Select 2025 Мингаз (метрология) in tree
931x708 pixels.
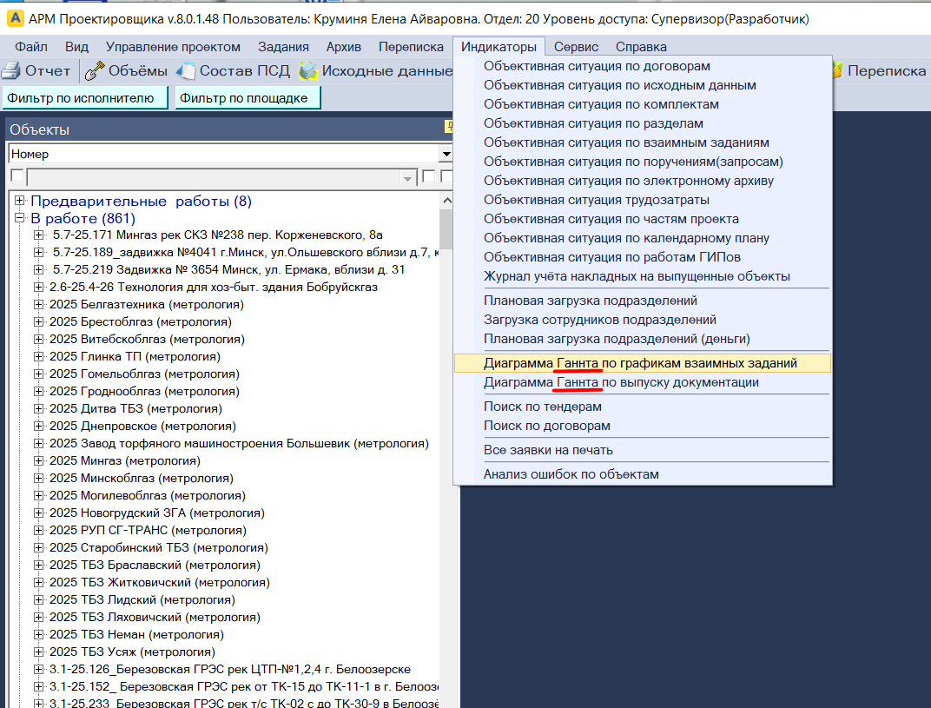point(124,461)
